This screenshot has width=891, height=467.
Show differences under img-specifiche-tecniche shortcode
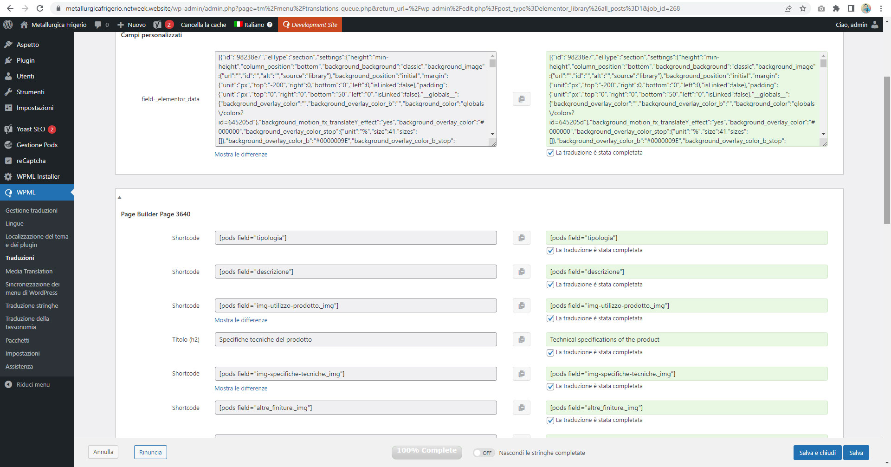click(241, 388)
